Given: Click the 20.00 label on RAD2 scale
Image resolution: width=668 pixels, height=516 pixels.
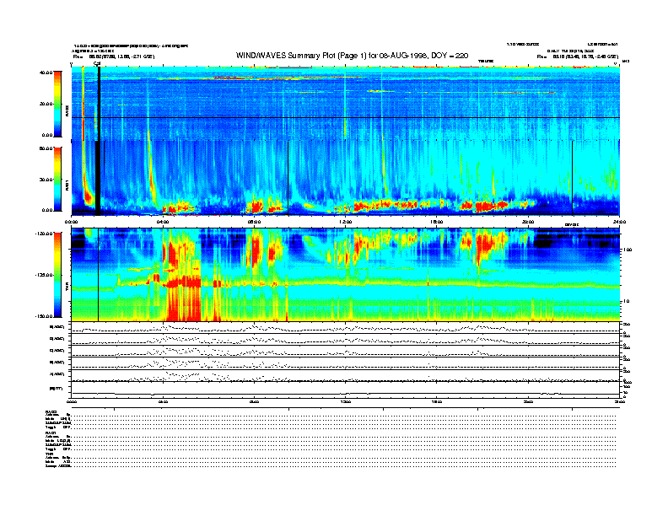Looking at the screenshot, I should [46, 104].
